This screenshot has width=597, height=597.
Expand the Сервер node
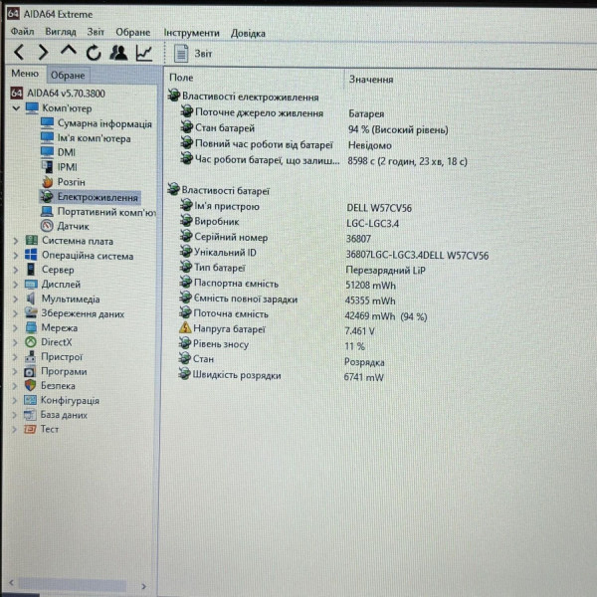(x=16, y=270)
